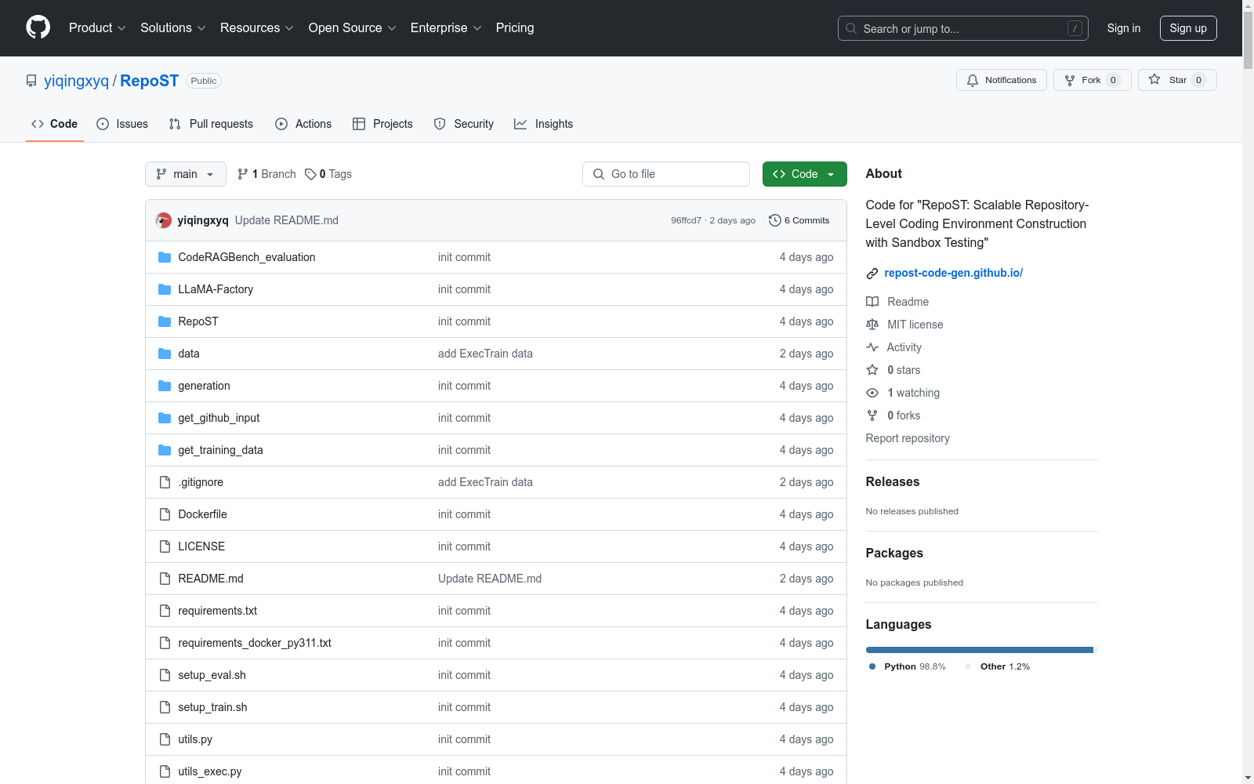This screenshot has height=784, width=1254.
Task: Open the green Code dropdown button
Action: [804, 174]
